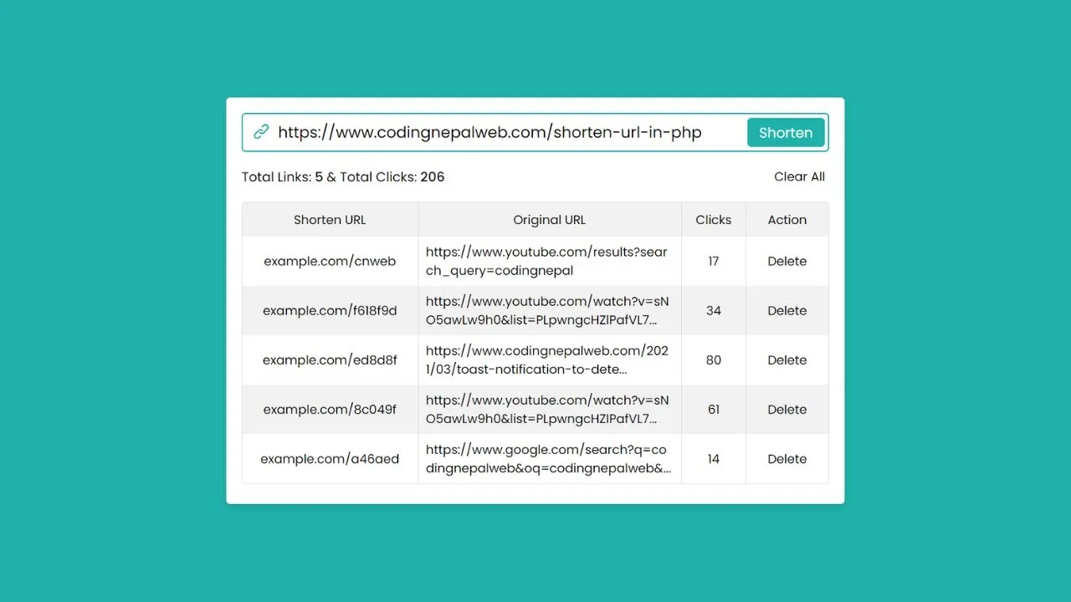Viewport: 1071px width, 602px height.
Task: Click the original URL in the 8c049f row
Action: pos(547,409)
